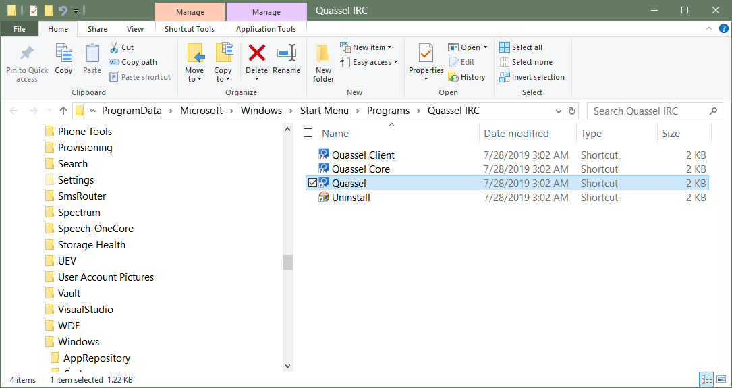
Task: Navigate to Start Menu breadcrumb
Action: coord(324,111)
